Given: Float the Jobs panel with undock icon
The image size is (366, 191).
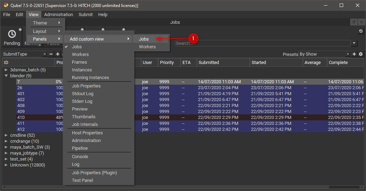Looking at the screenshot, I should pos(354,22).
